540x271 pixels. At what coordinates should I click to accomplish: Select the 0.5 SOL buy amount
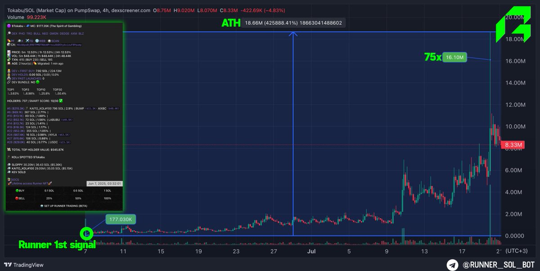click(78, 191)
